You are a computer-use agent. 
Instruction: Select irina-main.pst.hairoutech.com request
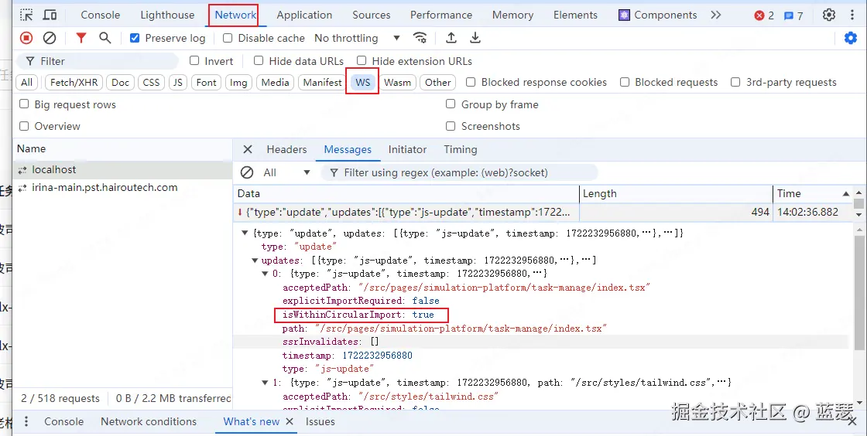(x=122, y=188)
